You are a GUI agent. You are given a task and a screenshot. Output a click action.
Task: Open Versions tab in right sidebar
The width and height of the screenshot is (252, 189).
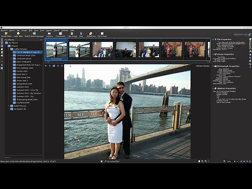coord(250,64)
